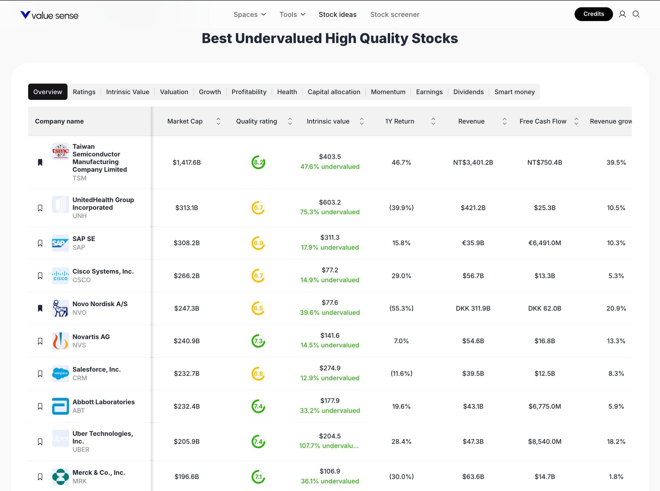This screenshot has height=491, width=660.
Task: Click the Value Sense logo
Action: pos(49,15)
